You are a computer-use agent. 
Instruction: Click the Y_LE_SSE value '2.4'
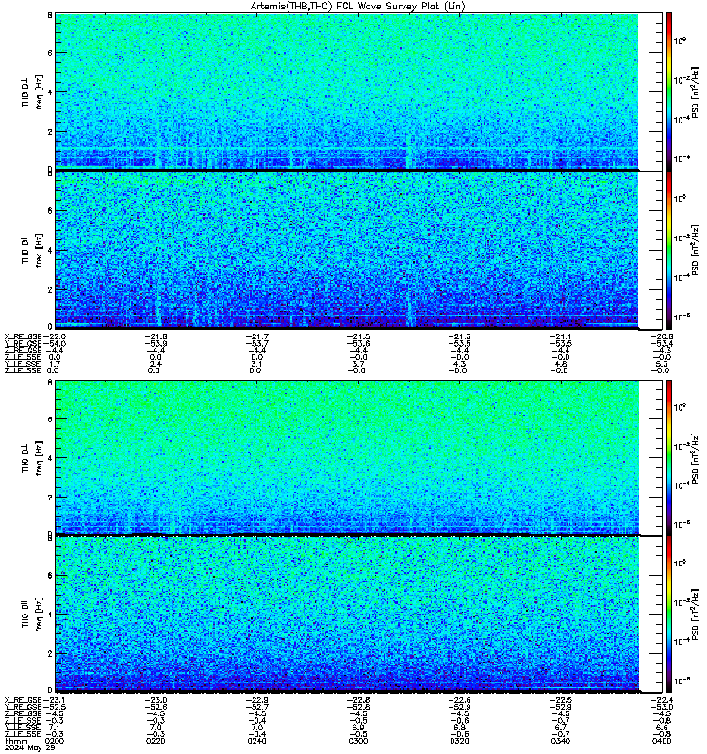[156, 364]
